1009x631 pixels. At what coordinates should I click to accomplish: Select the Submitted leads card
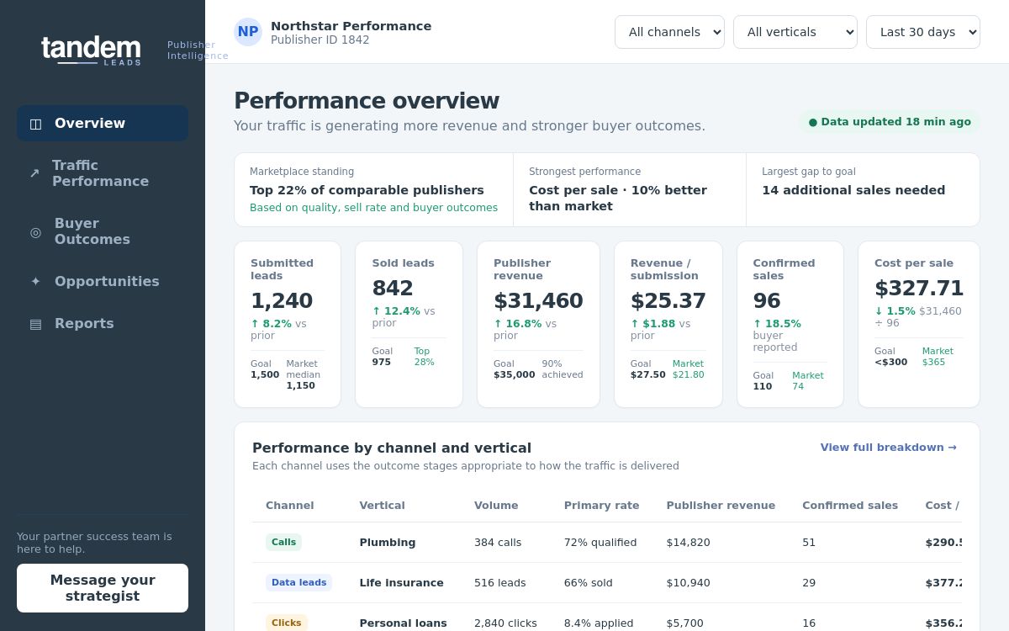pos(288,325)
